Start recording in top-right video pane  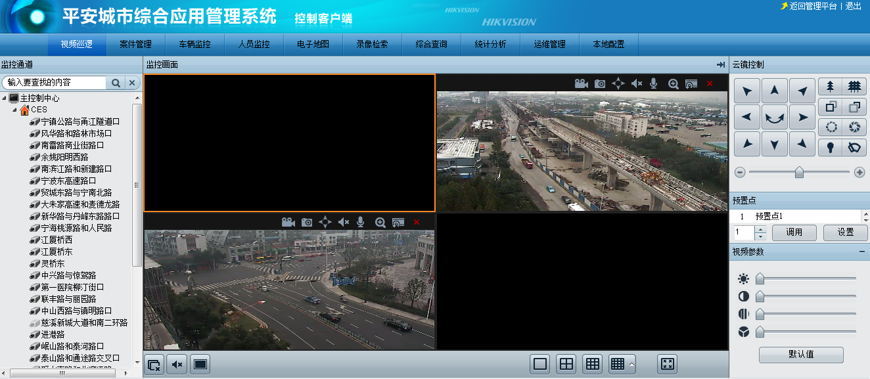click(581, 83)
